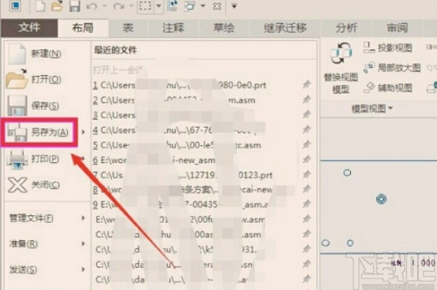Click the 辅助视图 tool

tap(387, 88)
